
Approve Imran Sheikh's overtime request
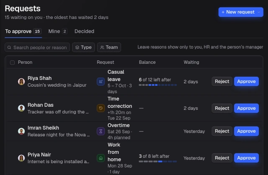point(246,131)
